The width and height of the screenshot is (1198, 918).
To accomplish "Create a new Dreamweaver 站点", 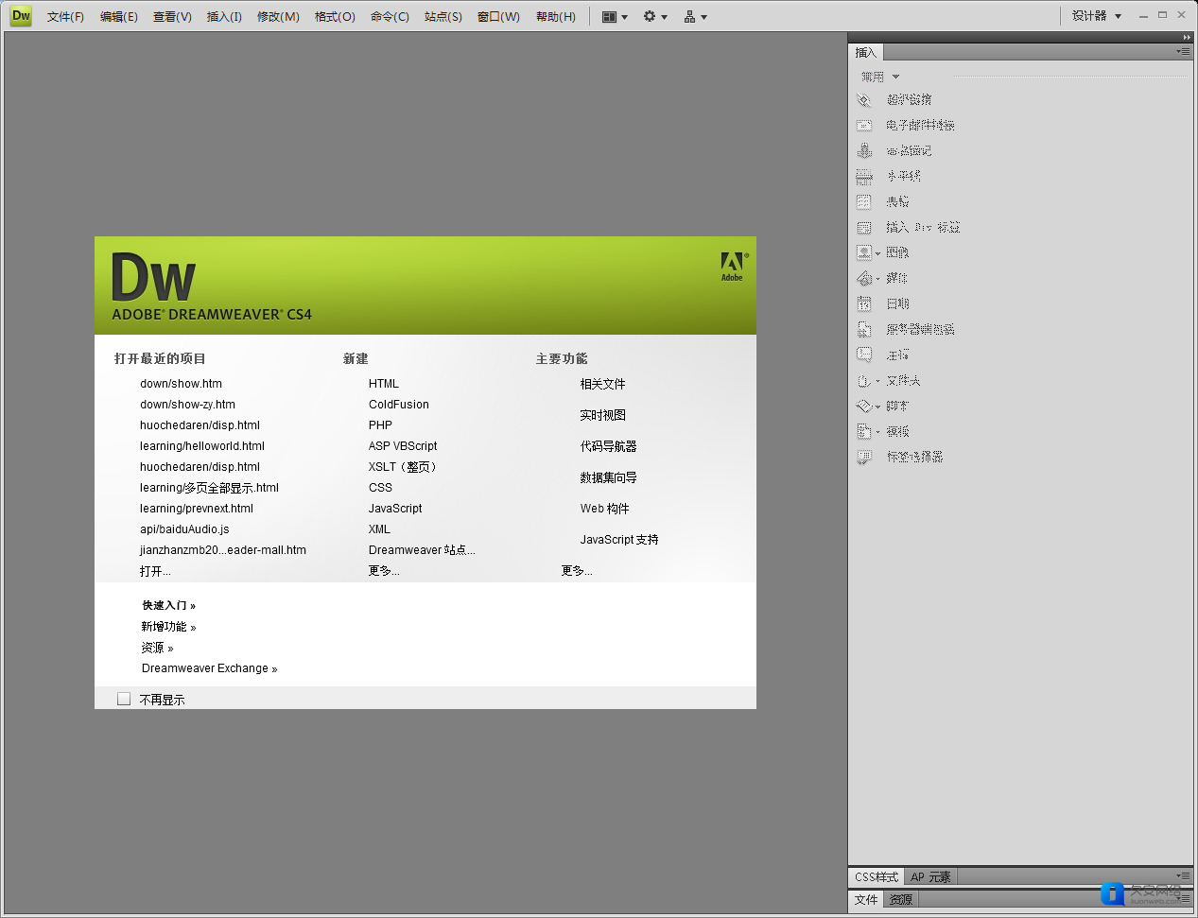I will pos(422,550).
